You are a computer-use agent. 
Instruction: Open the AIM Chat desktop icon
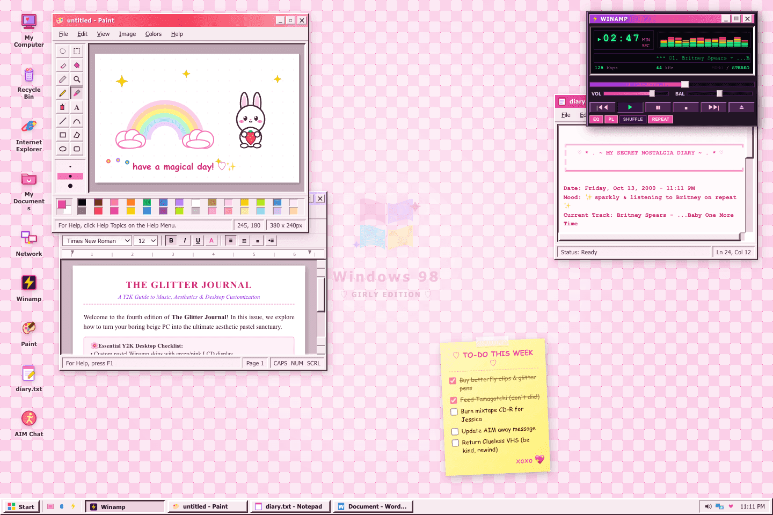tap(29, 423)
